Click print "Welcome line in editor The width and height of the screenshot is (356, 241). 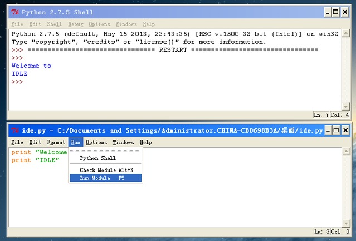[x=40, y=152]
